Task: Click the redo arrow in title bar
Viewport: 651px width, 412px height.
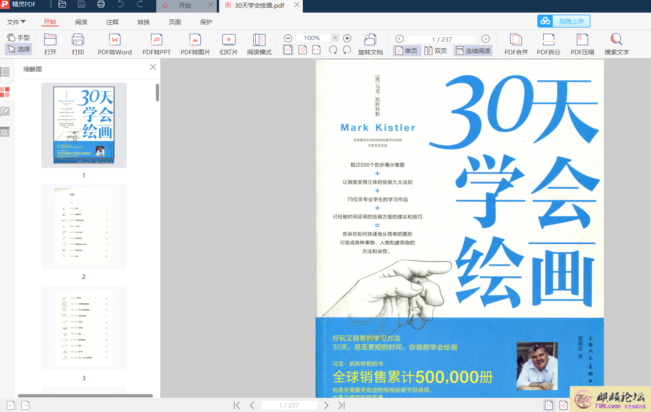Action: point(140,4)
